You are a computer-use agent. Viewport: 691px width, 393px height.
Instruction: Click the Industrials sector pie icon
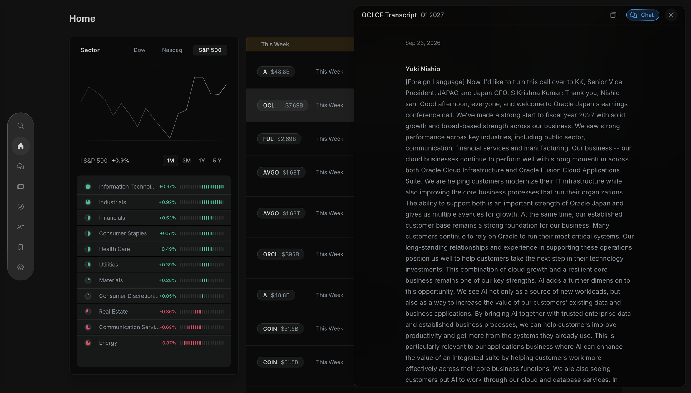click(x=88, y=202)
